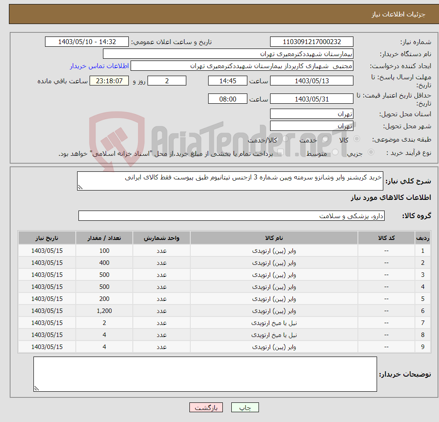The width and height of the screenshot is (439, 422).
Task: Click the واحد شمارش column header
Action: 161,238
